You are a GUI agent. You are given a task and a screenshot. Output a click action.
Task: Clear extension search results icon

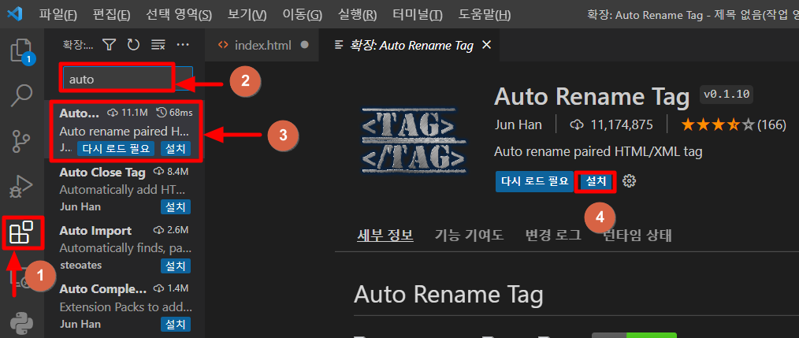click(x=158, y=45)
